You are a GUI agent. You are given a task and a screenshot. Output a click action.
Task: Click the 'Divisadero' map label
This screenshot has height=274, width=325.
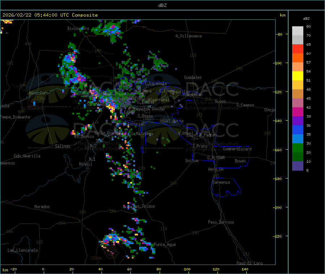78,28
